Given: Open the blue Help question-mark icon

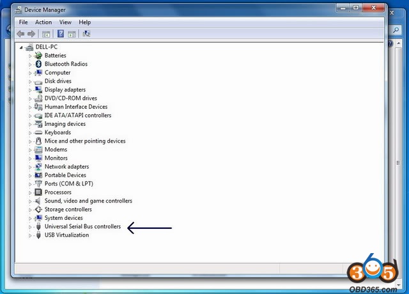Looking at the screenshot, I should 61,34.
